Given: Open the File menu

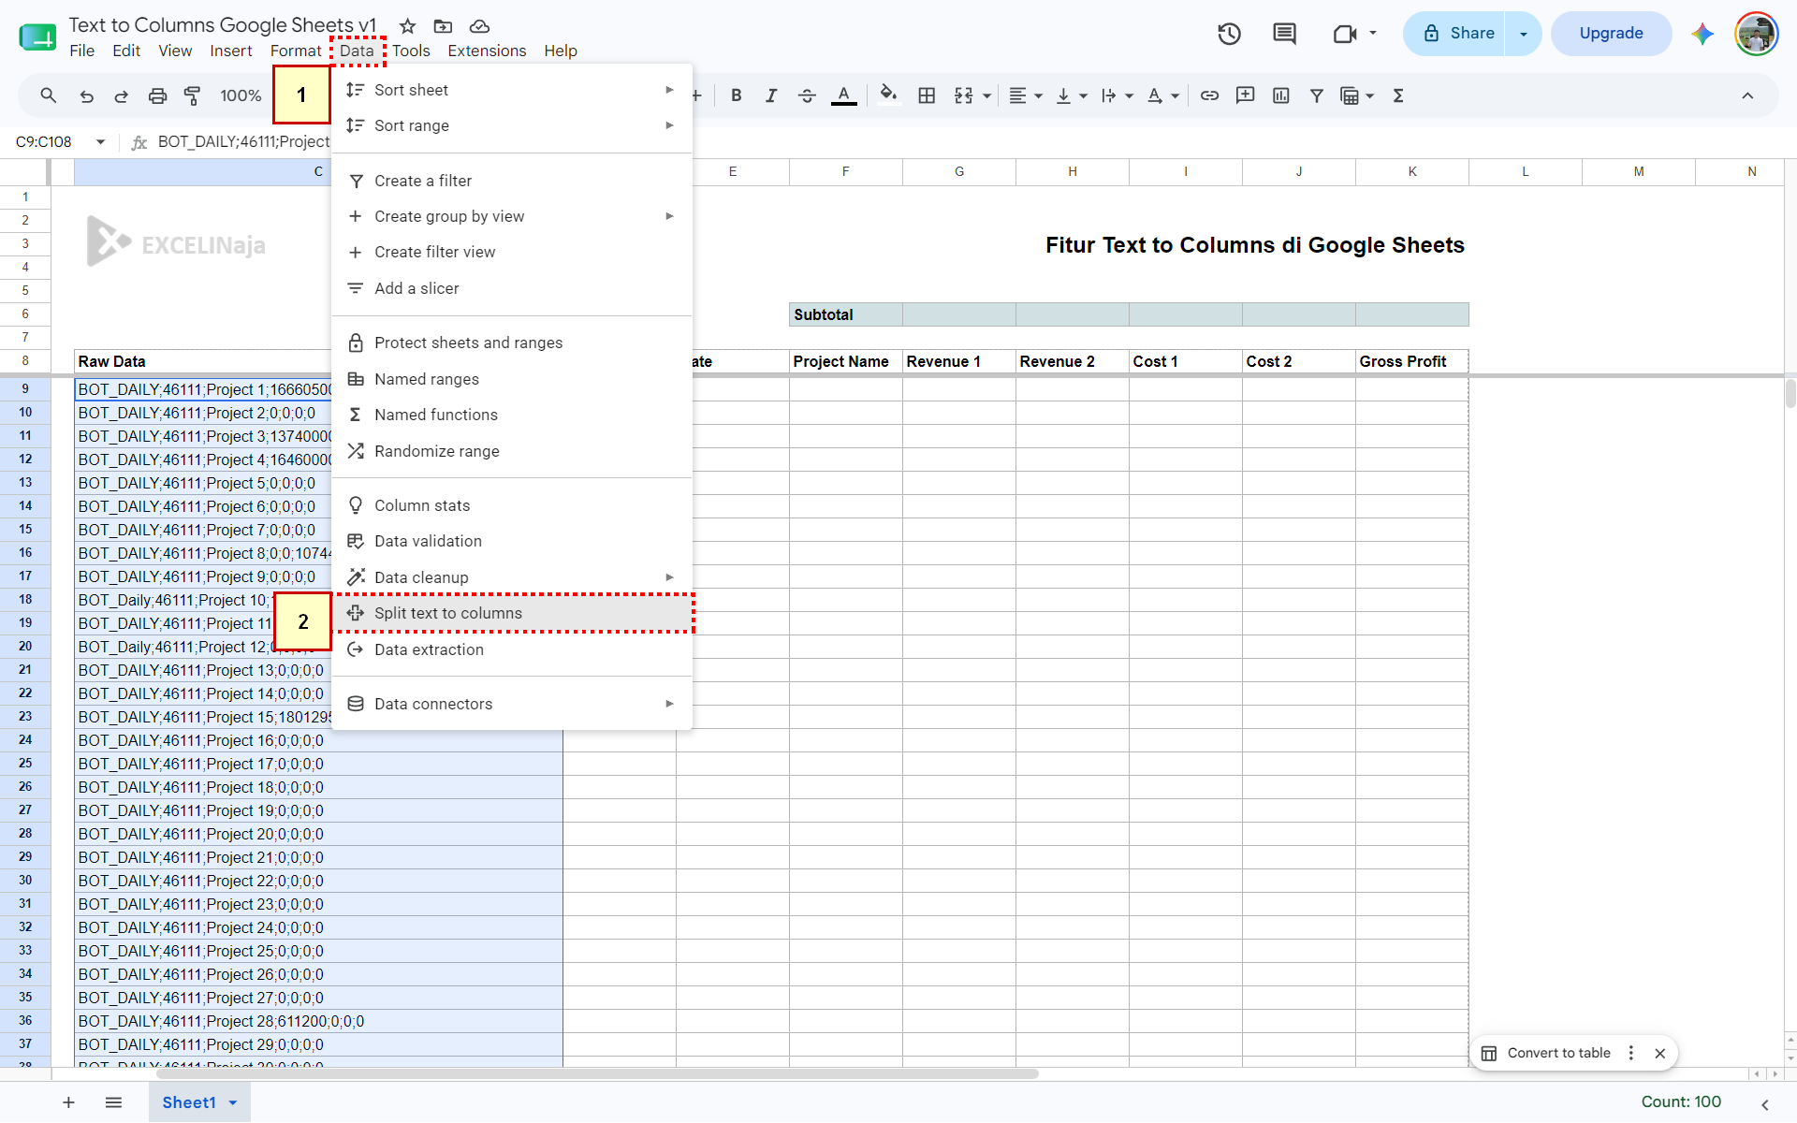Looking at the screenshot, I should pyautogui.click(x=81, y=51).
